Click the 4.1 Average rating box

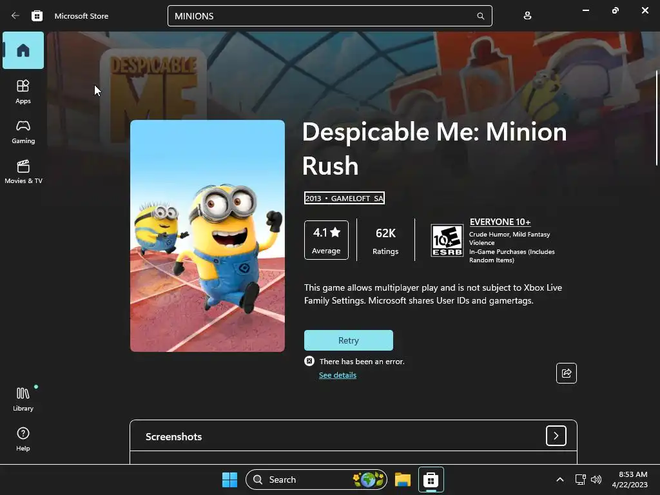(326, 240)
